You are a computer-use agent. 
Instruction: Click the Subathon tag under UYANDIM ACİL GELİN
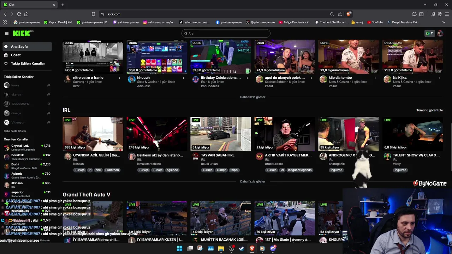[112, 170]
